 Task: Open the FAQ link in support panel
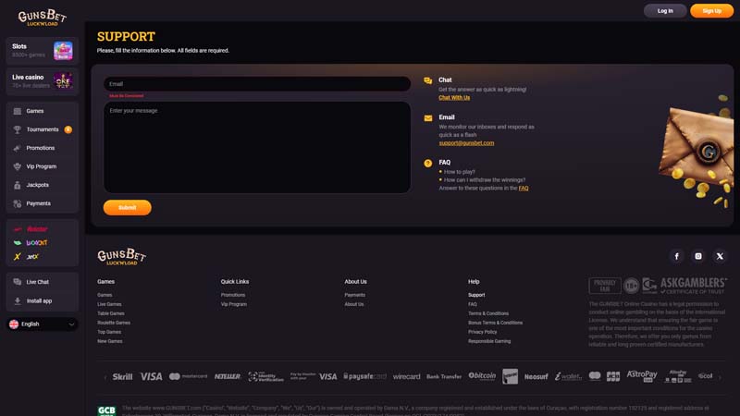524,189
